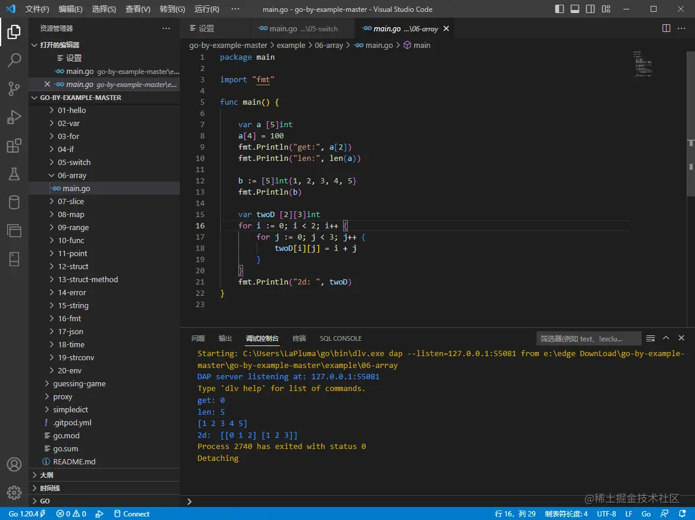Click Go 1.20.4 version in status bar
The height and width of the screenshot is (520, 695).
[27, 513]
